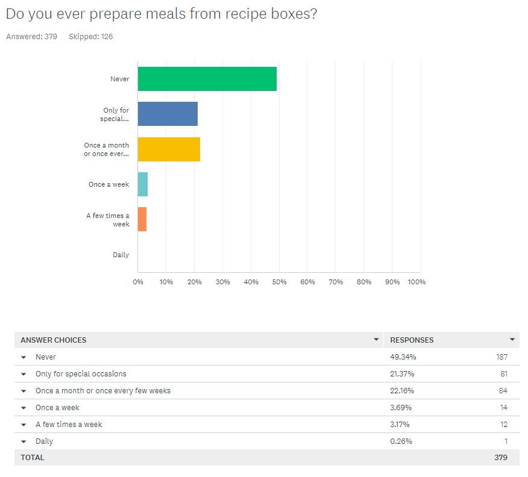The height and width of the screenshot is (477, 528).
Task: Click the blue Only for special bar
Action: coord(168,114)
